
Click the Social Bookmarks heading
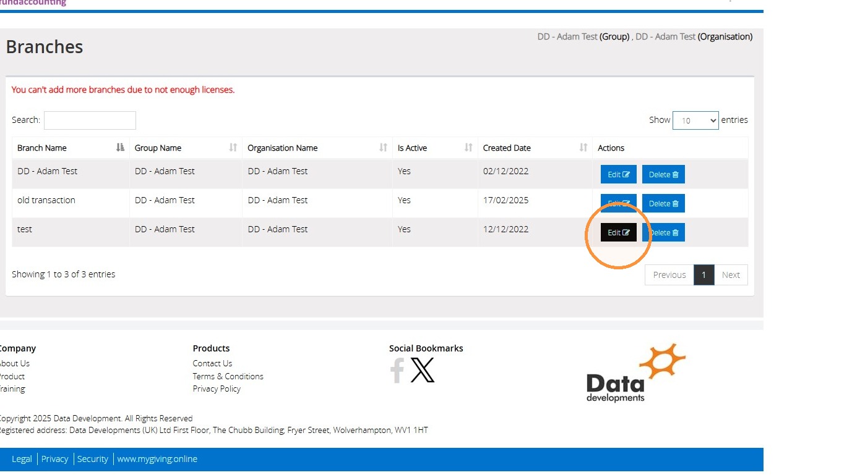pos(426,348)
